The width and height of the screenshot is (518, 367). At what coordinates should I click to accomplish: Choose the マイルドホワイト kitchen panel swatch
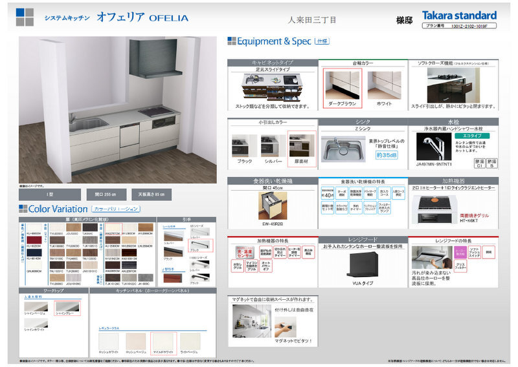163,343
